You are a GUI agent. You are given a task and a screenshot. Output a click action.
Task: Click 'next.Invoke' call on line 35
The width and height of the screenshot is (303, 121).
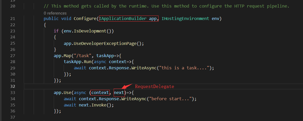click(x=93, y=105)
